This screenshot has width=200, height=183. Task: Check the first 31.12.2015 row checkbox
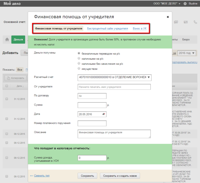point(7,99)
